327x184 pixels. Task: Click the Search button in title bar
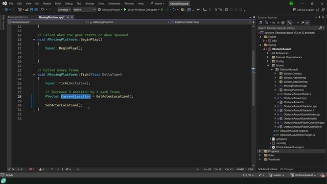pyautogui.click(x=157, y=4)
